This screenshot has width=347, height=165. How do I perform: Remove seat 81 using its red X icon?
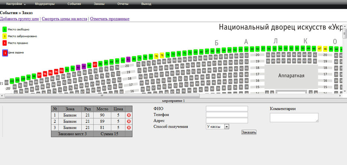tap(129, 128)
